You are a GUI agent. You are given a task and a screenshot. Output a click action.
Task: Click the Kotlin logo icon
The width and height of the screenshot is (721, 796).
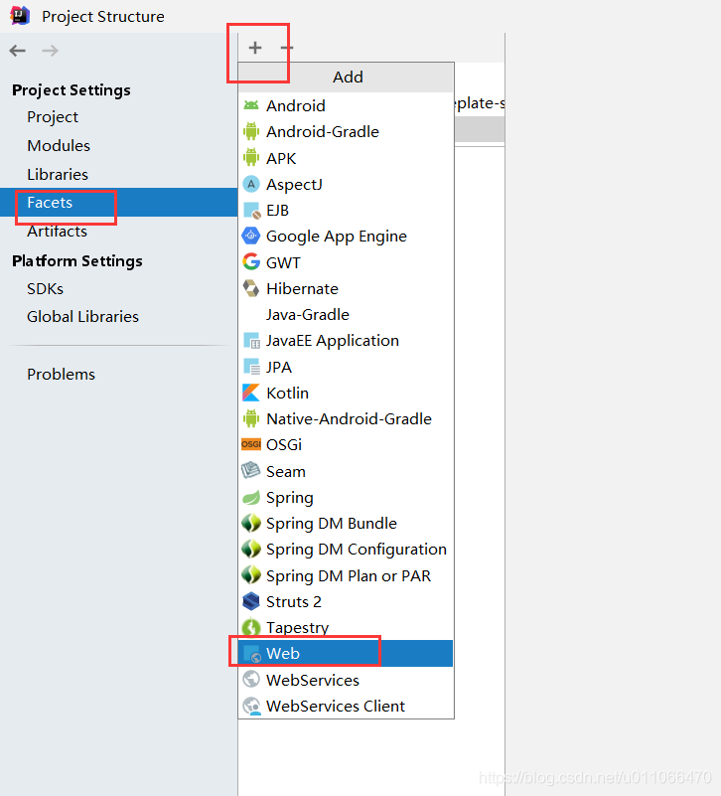[251, 393]
